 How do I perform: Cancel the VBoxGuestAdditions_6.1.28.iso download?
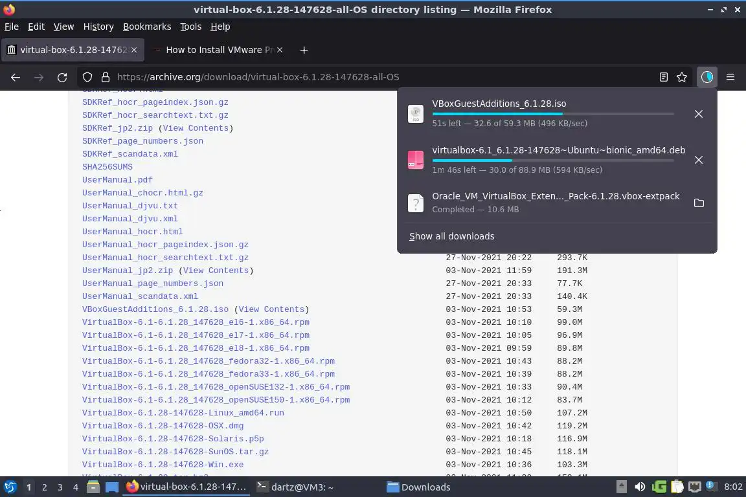point(699,114)
